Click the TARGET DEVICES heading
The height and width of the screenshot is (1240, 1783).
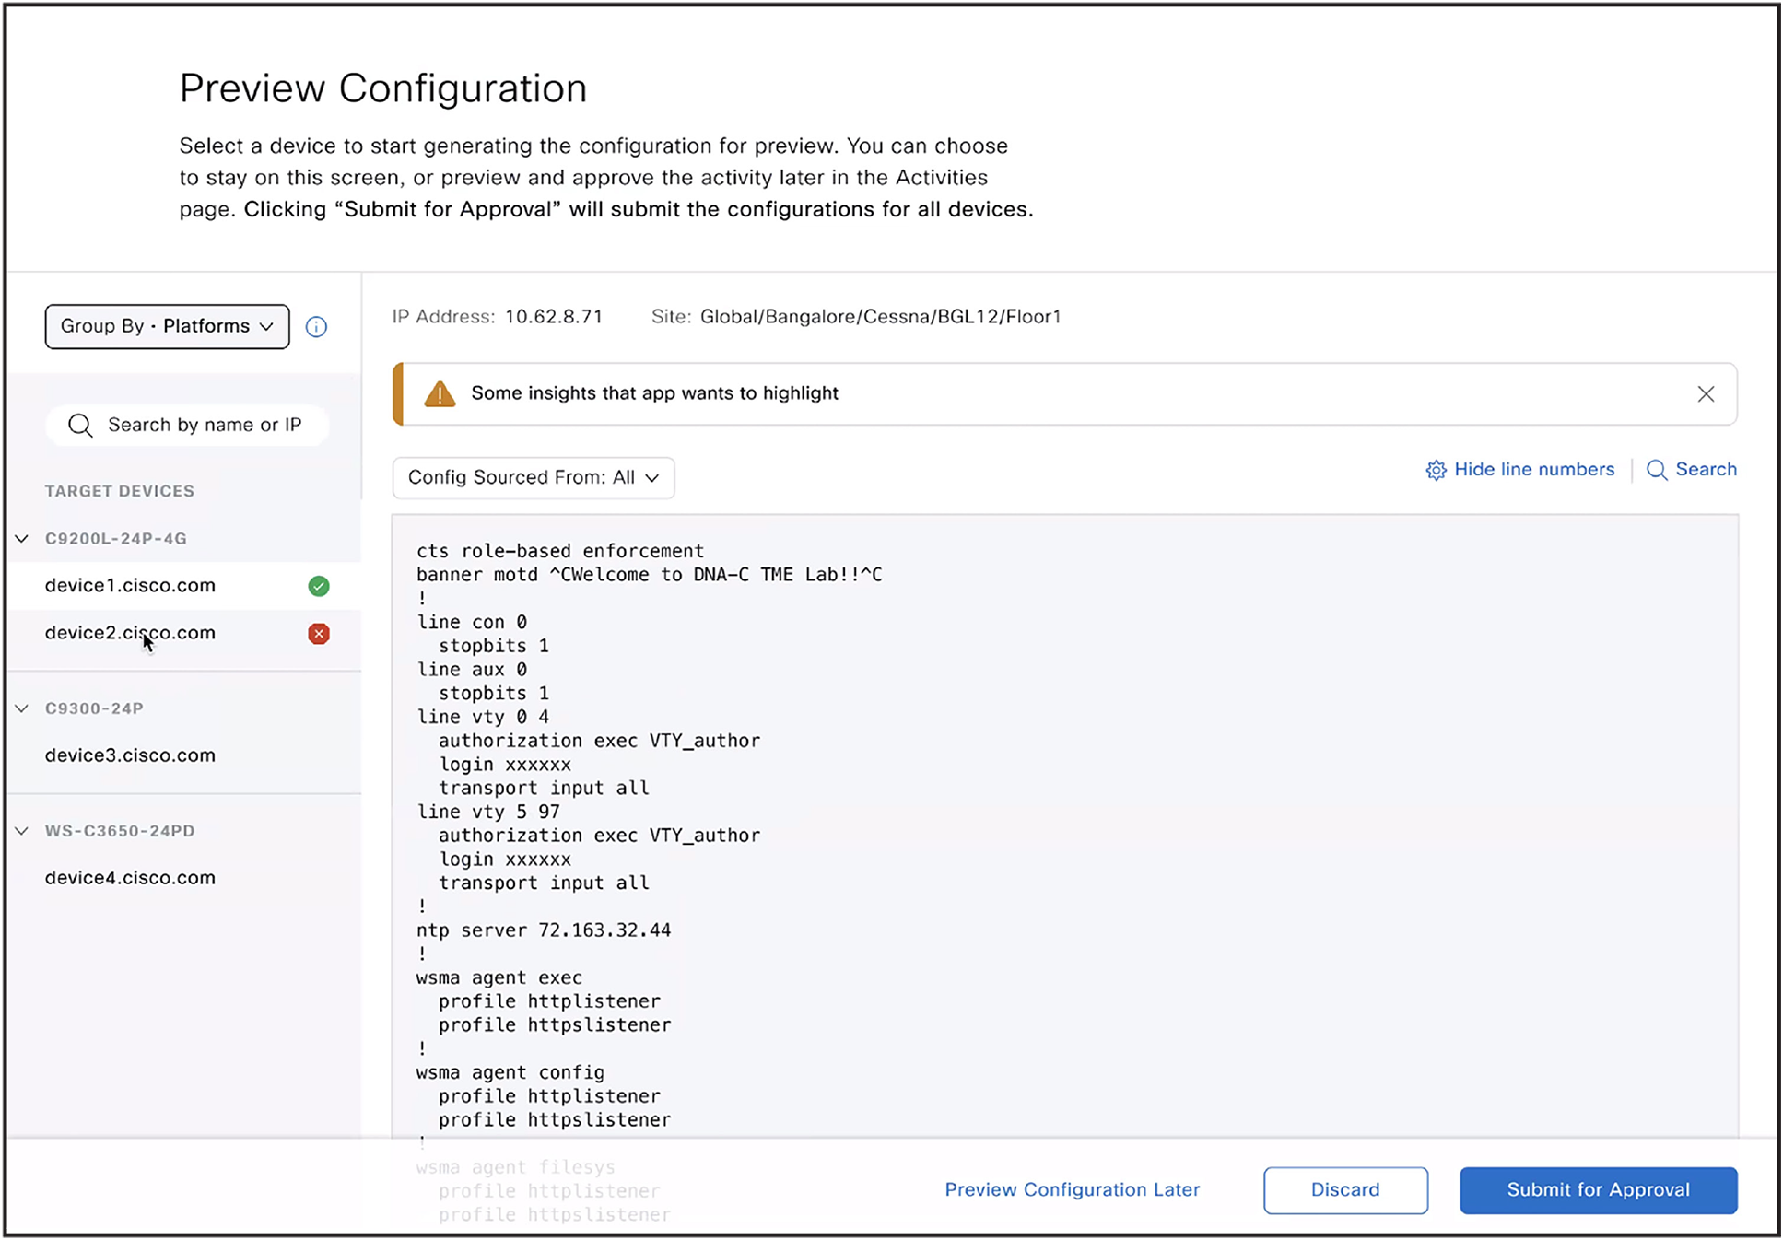point(120,491)
